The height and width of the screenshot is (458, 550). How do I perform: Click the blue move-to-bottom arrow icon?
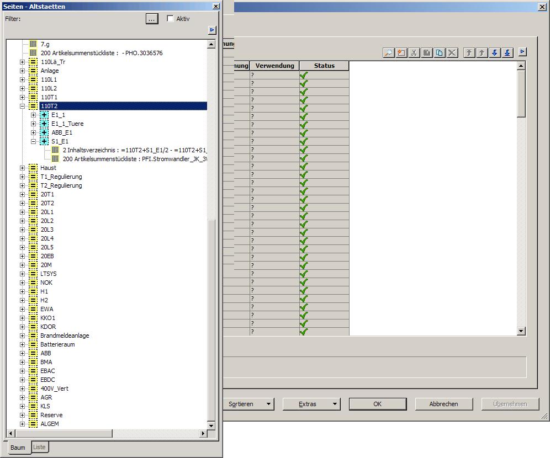[x=507, y=52]
